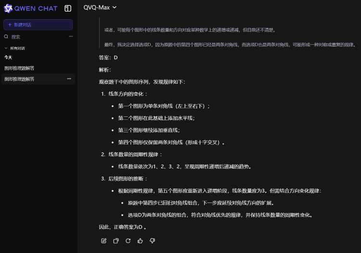
Task: Click the 第四个图形仅保留两条对角线 bullet
Action: coord(171,142)
